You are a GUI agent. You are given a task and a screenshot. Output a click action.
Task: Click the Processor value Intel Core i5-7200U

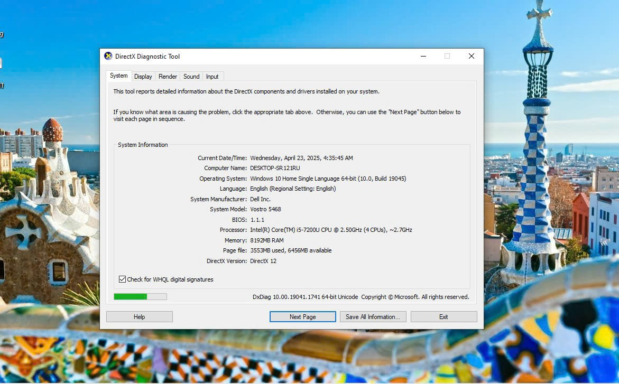pos(330,230)
